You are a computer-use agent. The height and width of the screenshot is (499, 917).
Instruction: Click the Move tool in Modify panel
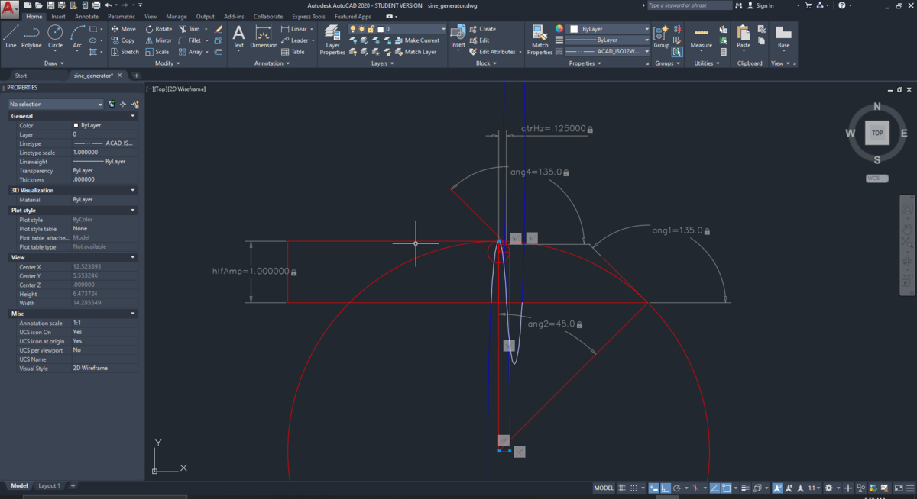(x=123, y=29)
